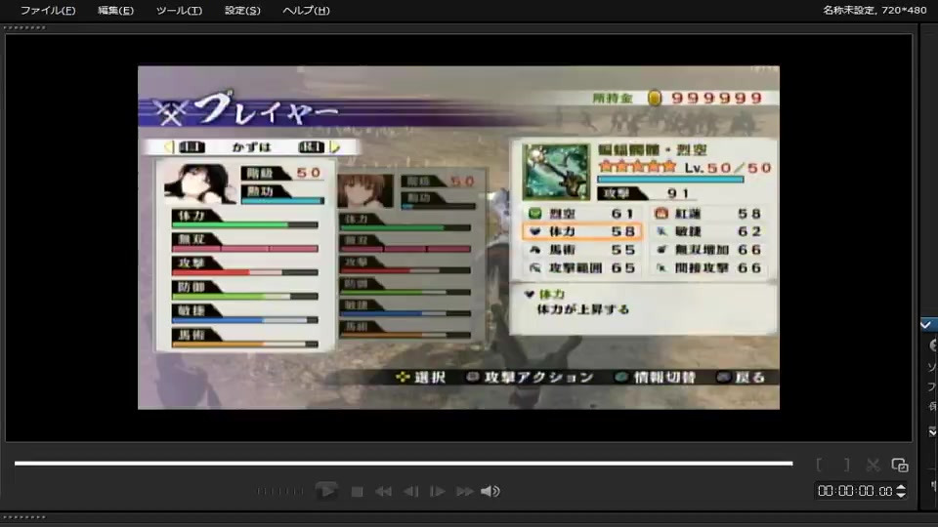Jump to end with the fast-forward icon
This screenshot has height=527, width=938.
465,491
